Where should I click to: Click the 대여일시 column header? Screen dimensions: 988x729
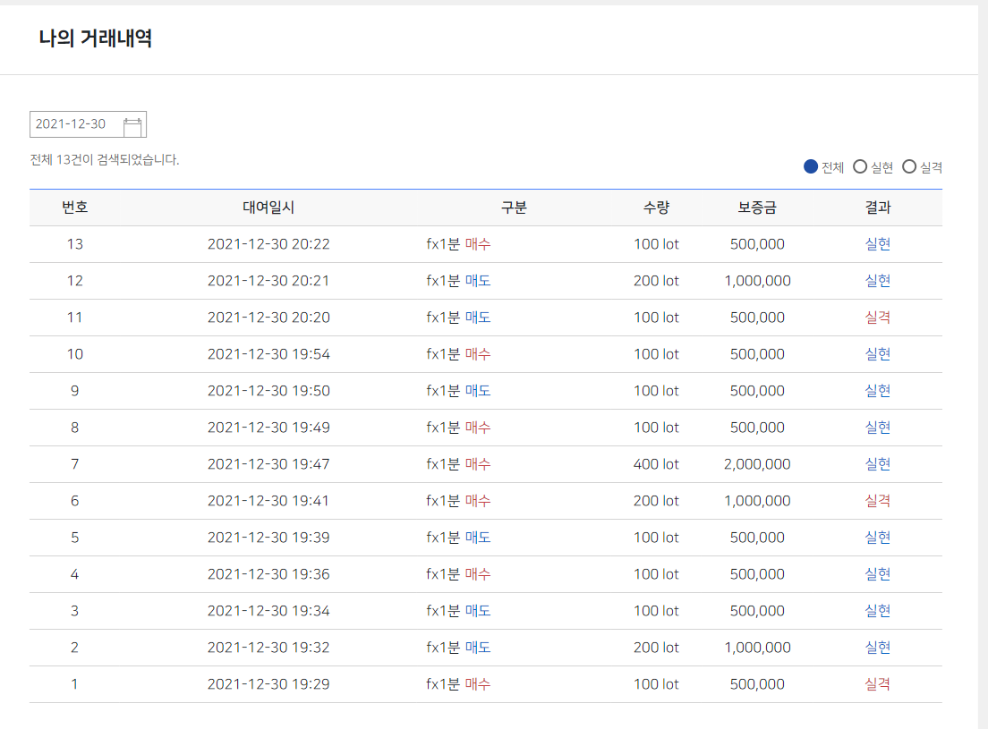268,208
